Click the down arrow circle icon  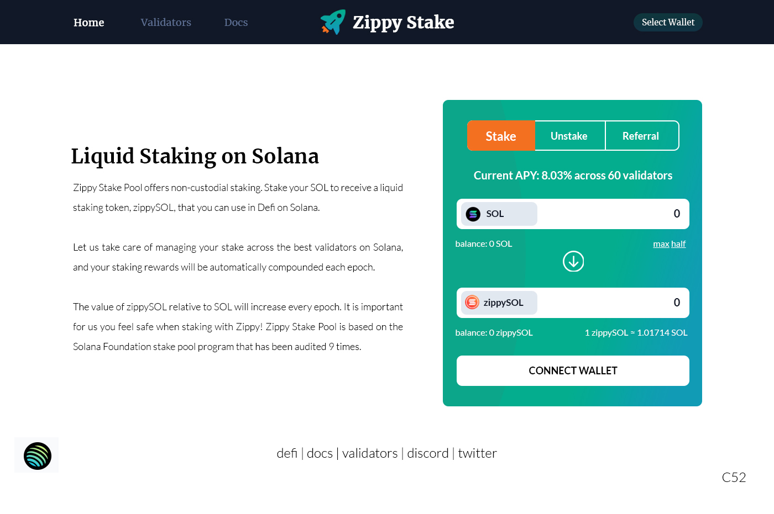click(573, 261)
